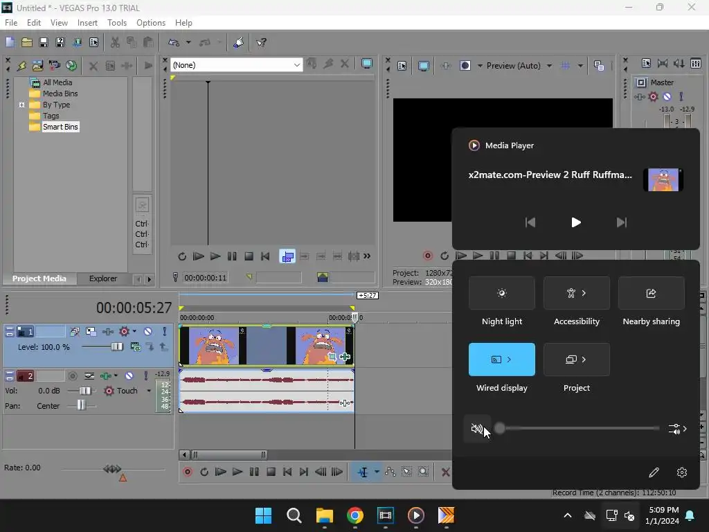The height and width of the screenshot is (532, 709).
Task: Click the first video clip thumbnail on timeline
Action: coord(214,346)
